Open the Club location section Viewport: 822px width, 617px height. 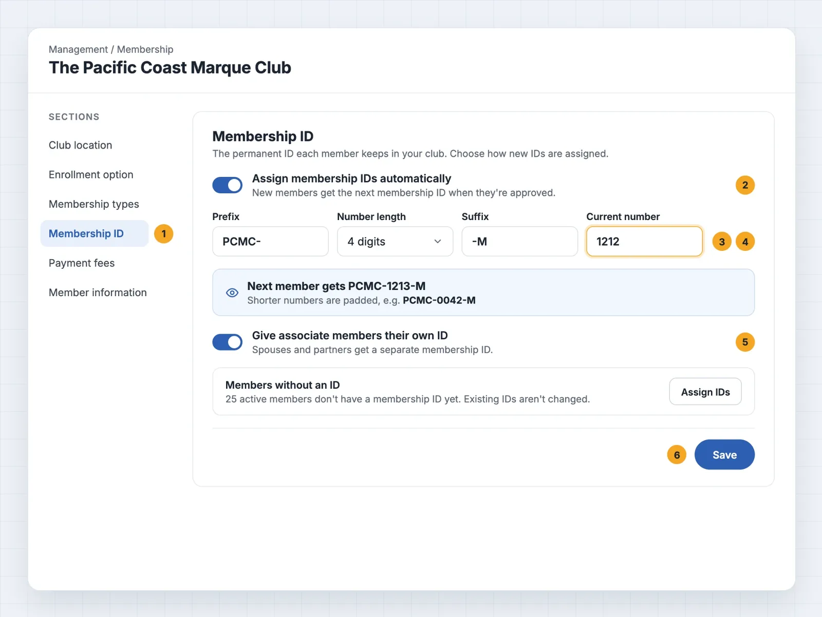[x=81, y=145]
